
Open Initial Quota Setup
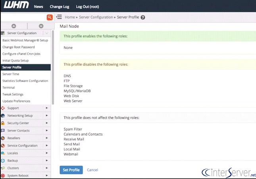click(x=15, y=61)
